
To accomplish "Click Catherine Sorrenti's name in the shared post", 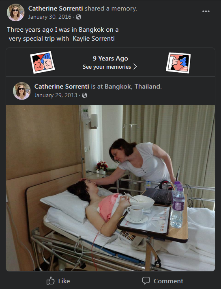I will click(x=62, y=87).
